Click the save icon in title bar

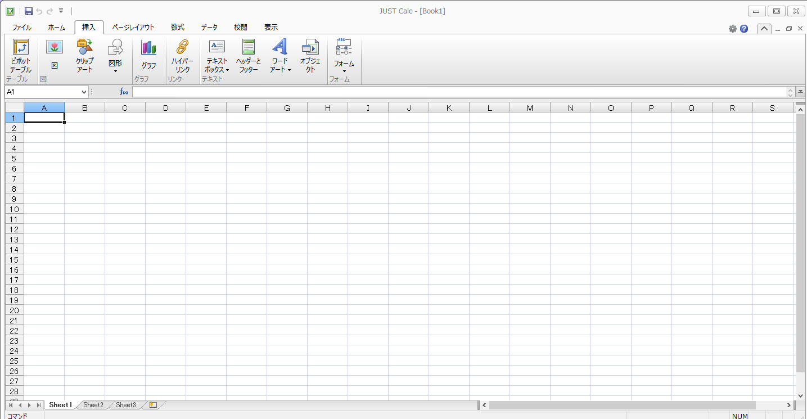[x=29, y=11]
